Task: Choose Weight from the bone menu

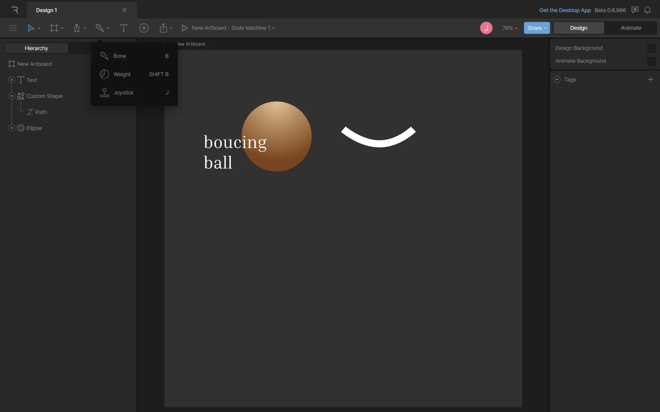Action: point(122,75)
